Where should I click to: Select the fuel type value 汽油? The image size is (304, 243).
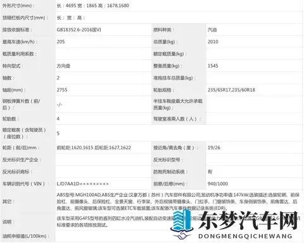click(x=212, y=30)
